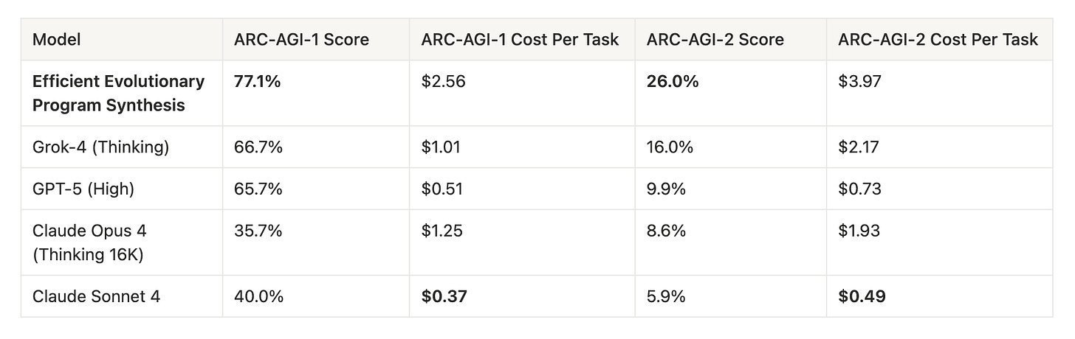The image size is (1075, 339).
Task: Click the ARC-AGI-2 Cost Per Task header
Action: 939,39
